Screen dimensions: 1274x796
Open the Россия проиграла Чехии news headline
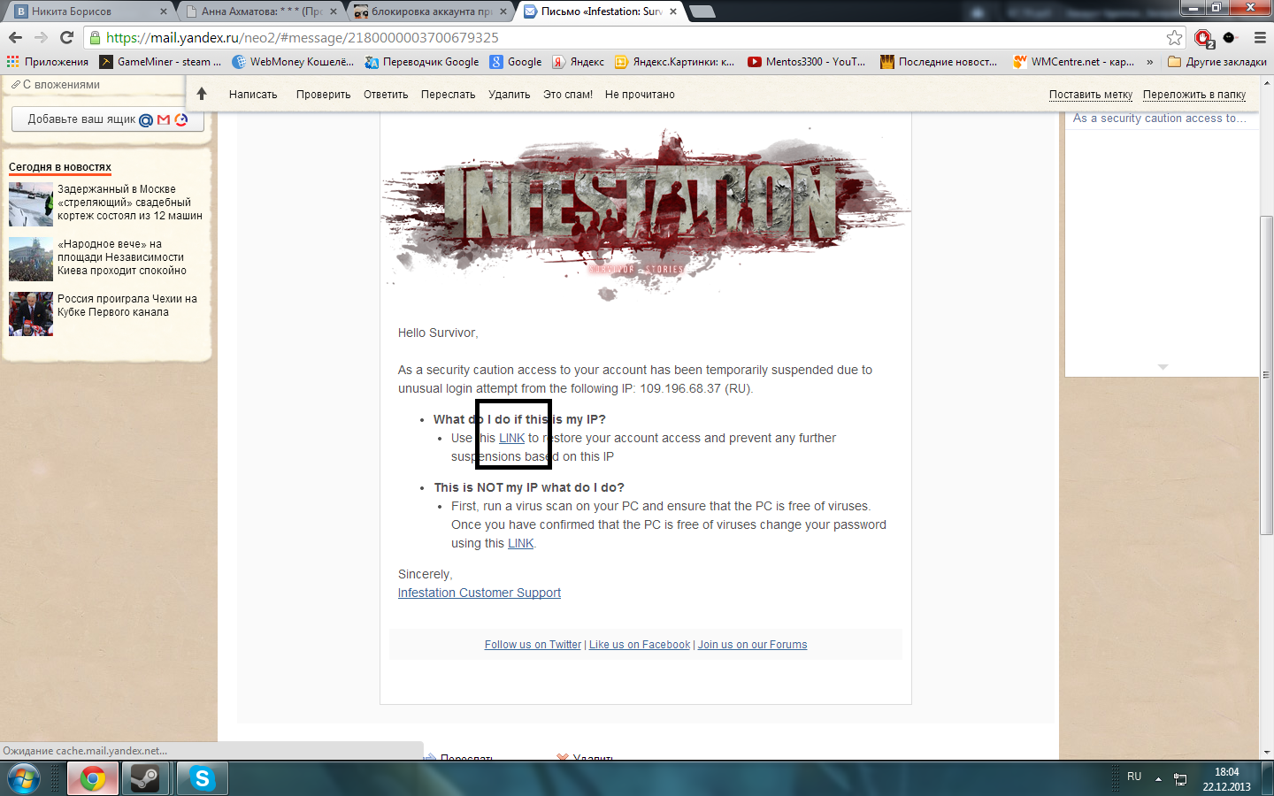(x=127, y=305)
